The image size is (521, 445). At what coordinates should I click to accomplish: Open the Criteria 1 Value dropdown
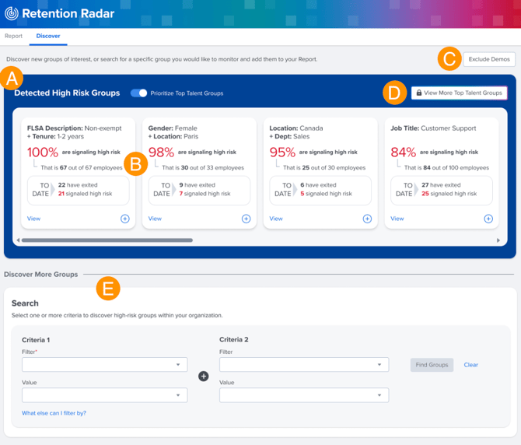click(104, 395)
